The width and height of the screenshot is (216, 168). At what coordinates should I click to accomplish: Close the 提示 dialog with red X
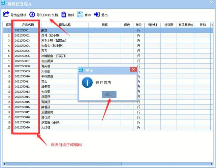(133, 70)
